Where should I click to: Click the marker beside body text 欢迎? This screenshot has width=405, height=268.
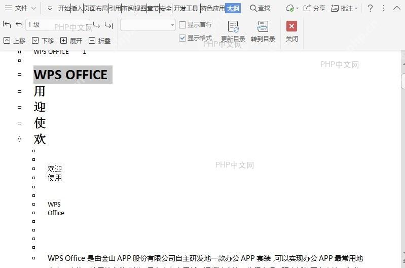pyautogui.click(x=33, y=169)
